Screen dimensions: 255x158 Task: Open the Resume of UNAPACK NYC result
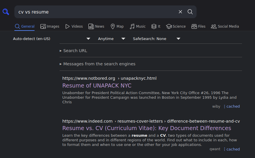(x=97, y=85)
